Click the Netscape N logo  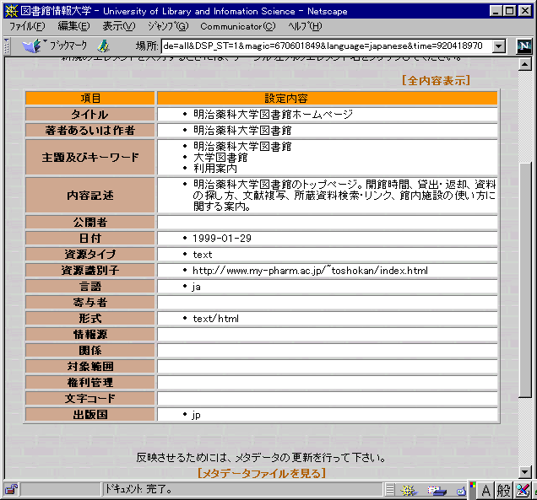pos(523,46)
